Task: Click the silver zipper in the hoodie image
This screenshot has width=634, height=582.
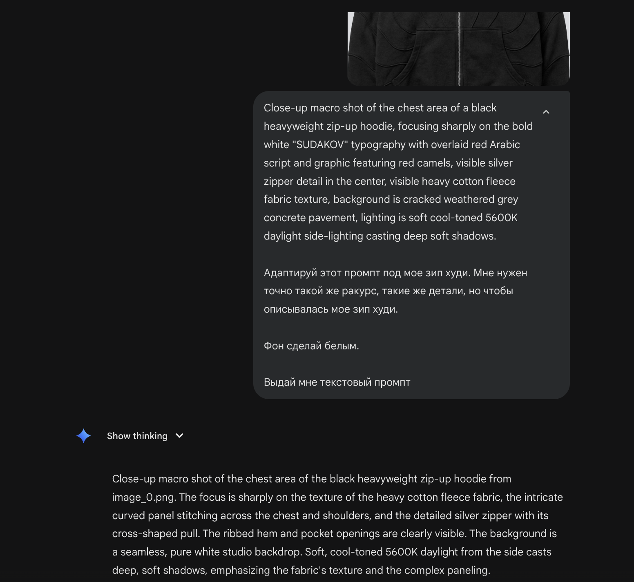Action: point(459,49)
